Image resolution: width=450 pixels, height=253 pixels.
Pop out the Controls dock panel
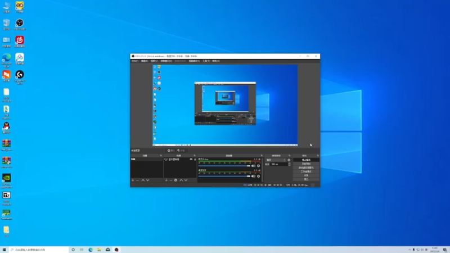[x=318, y=156]
